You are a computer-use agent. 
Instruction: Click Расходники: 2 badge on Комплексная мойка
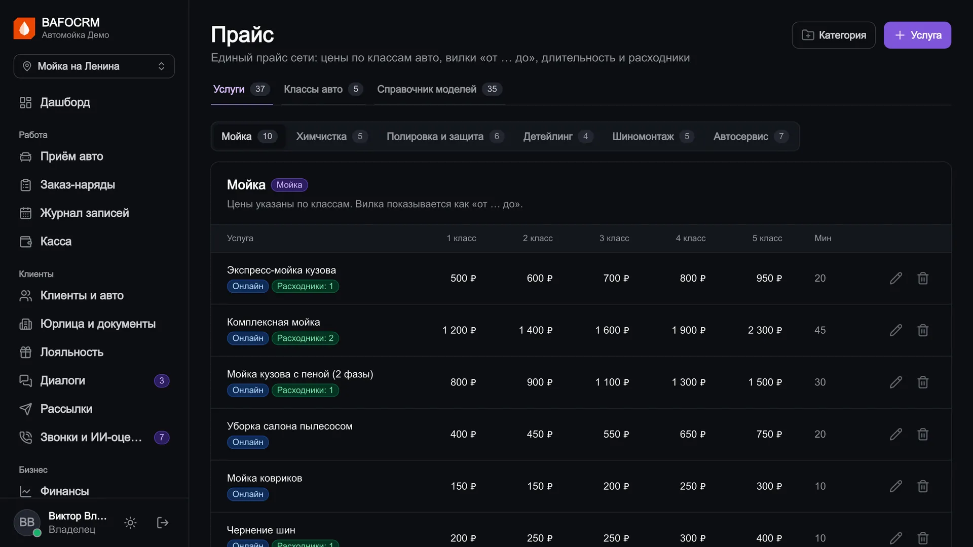point(305,338)
